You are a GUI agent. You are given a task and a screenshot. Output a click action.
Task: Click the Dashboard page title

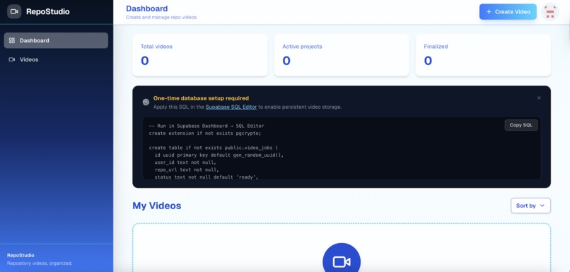[147, 8]
